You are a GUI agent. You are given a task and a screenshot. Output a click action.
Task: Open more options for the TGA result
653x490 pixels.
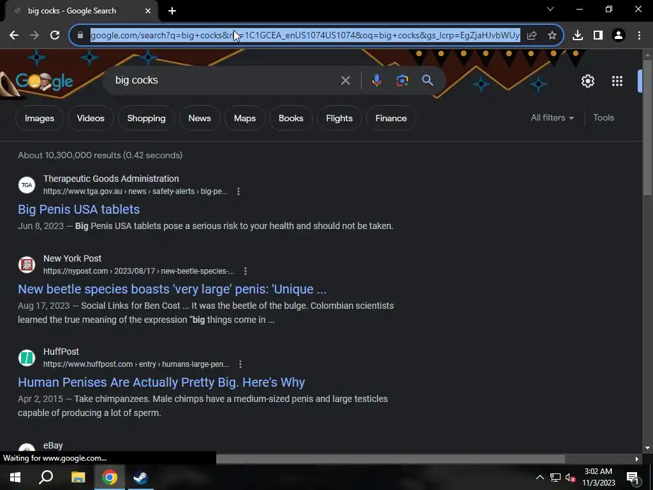tap(238, 191)
